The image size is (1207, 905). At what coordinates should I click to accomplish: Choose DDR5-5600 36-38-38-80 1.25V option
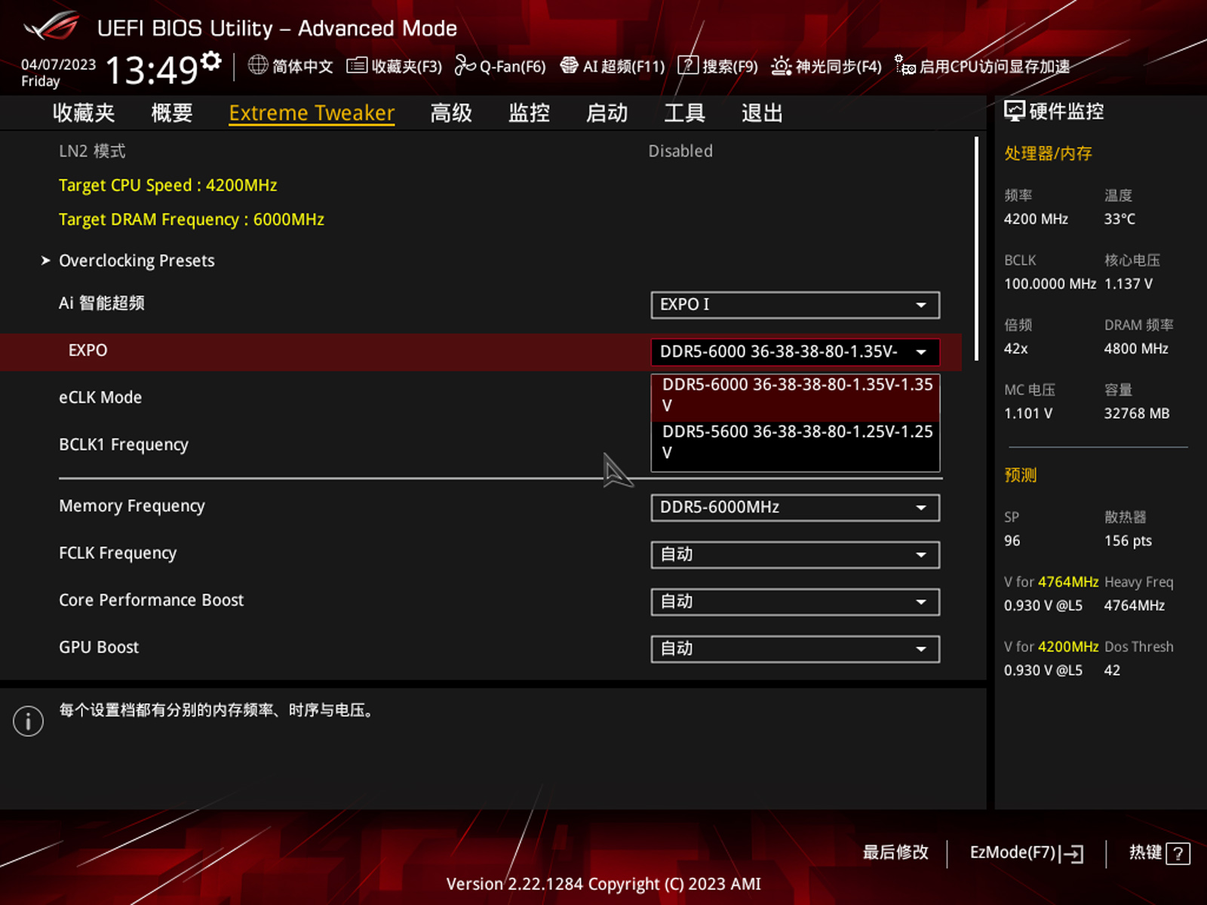click(x=795, y=443)
